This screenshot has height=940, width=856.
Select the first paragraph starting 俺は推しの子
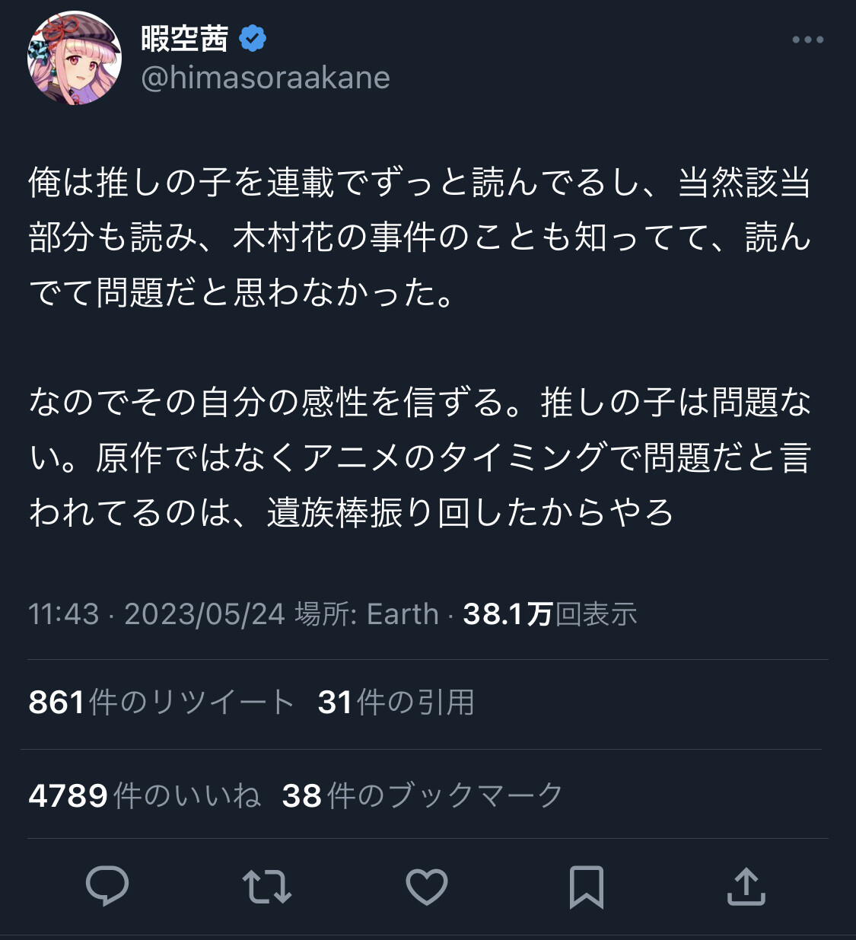[419, 237]
